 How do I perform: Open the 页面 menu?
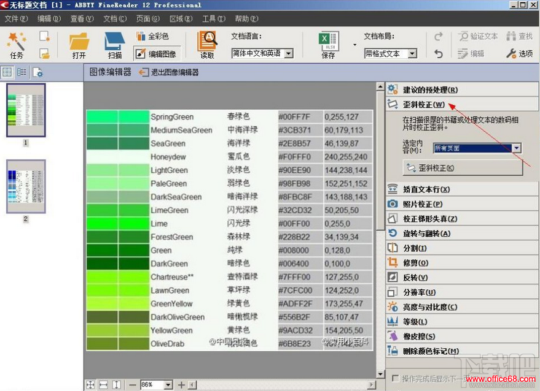click(143, 19)
